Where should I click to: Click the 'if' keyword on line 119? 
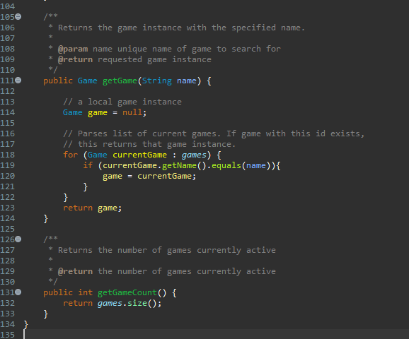coord(88,165)
